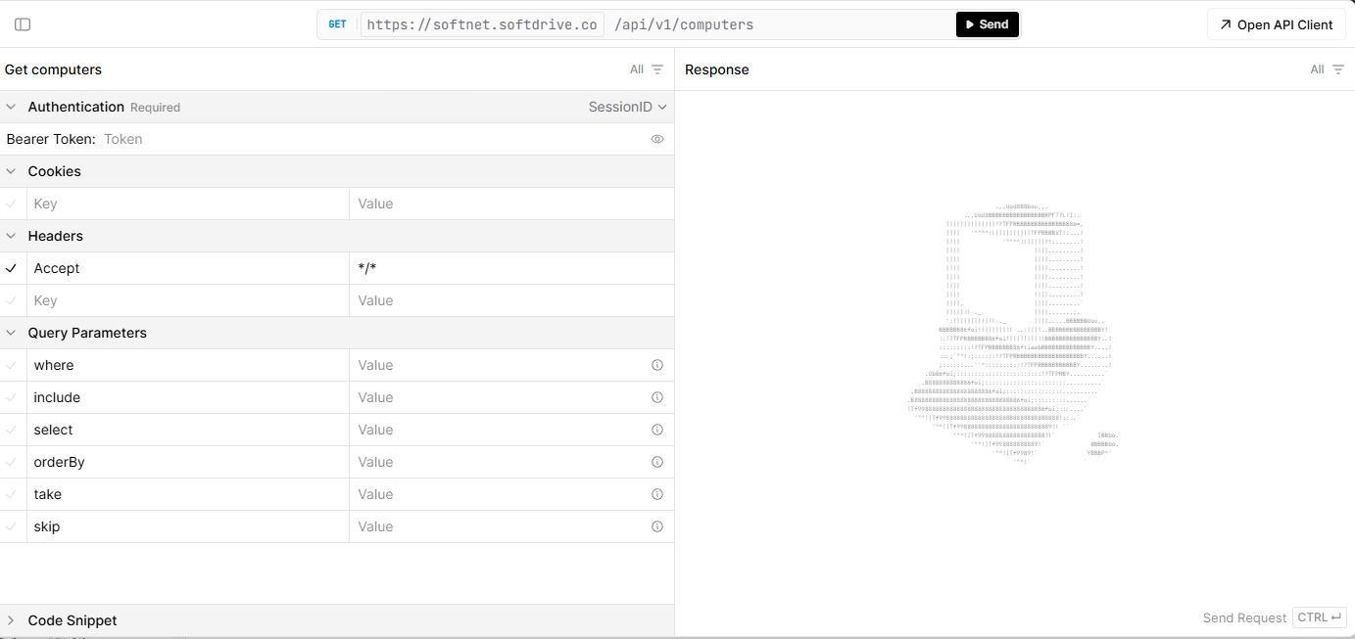Viewport: 1355px width, 639px height.
Task: Enable the orderBy parameter checkbox
Action: 12,462
